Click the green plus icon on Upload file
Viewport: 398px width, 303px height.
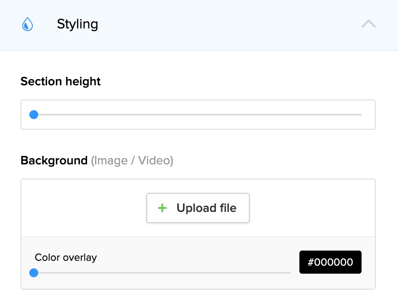[x=163, y=208]
